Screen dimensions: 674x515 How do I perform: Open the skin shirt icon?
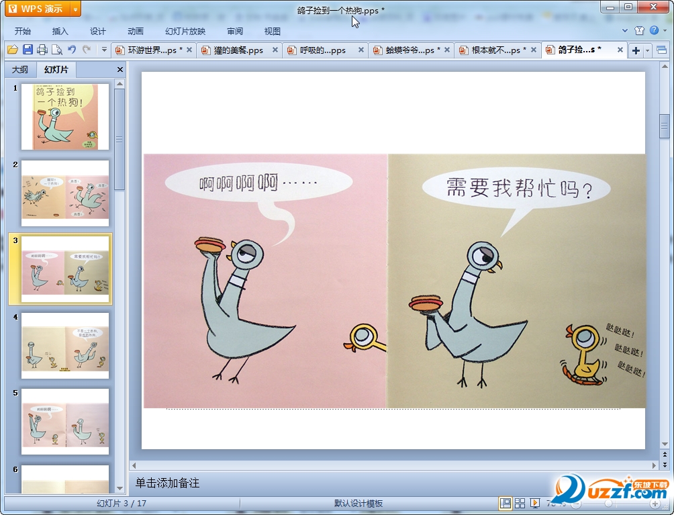[x=639, y=30]
